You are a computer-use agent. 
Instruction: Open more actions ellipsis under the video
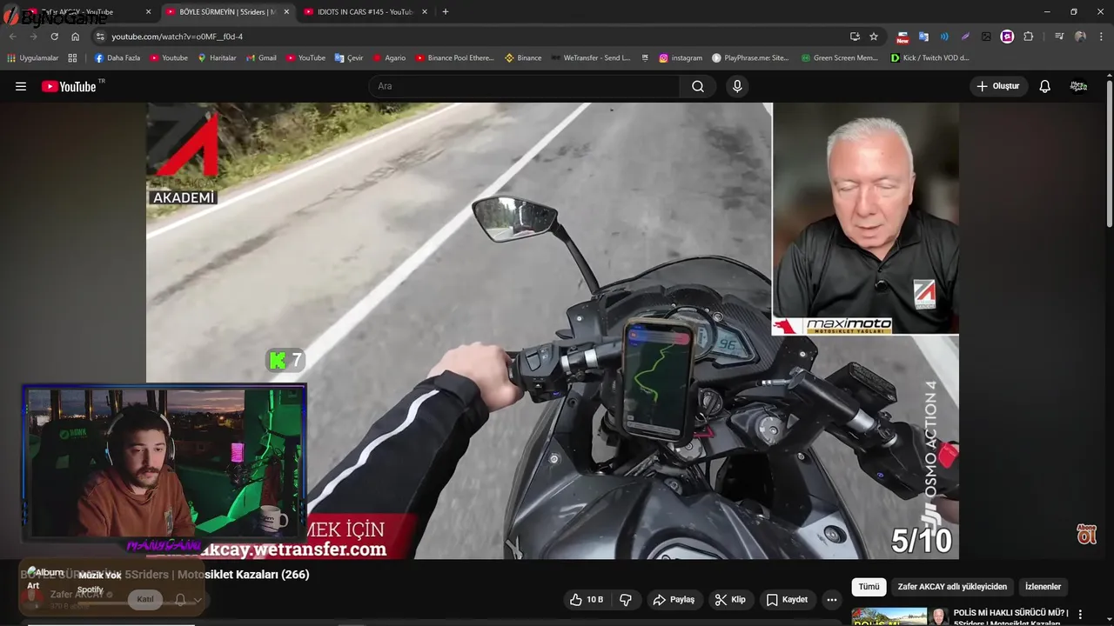[832, 600]
